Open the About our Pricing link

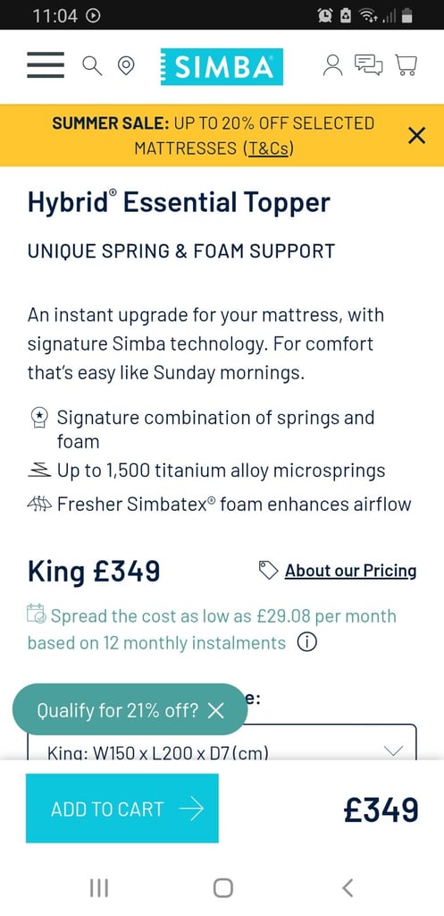(x=351, y=570)
